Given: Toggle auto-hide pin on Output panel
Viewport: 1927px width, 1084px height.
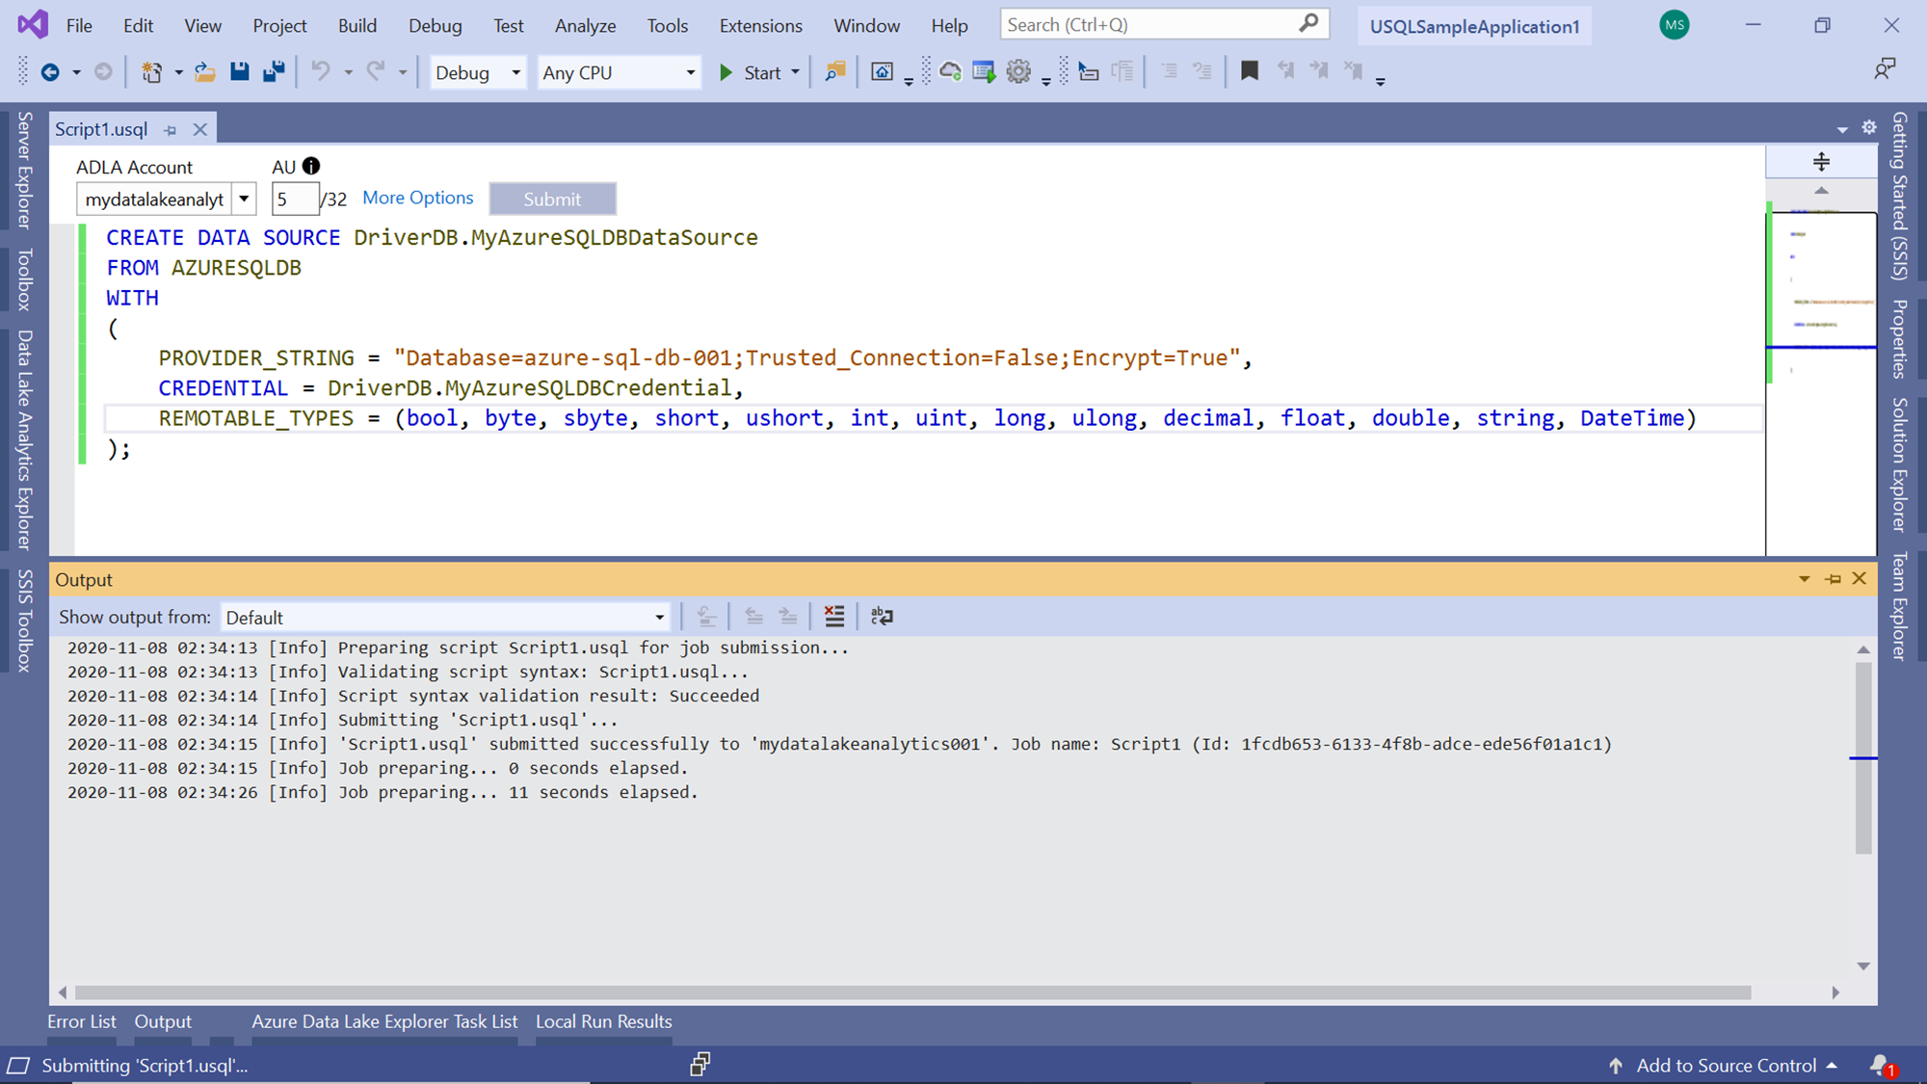Looking at the screenshot, I should tap(1833, 579).
